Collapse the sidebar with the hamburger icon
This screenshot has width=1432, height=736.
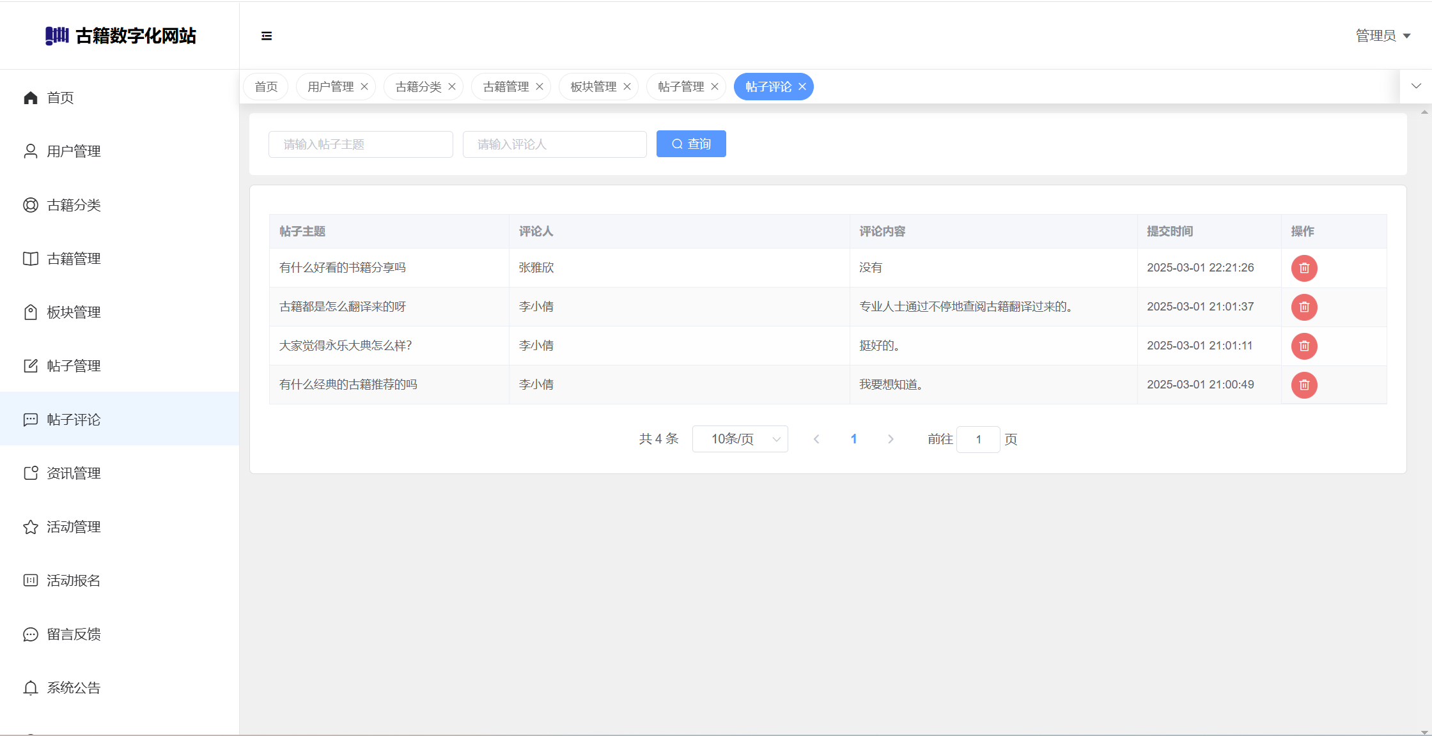[x=267, y=36]
